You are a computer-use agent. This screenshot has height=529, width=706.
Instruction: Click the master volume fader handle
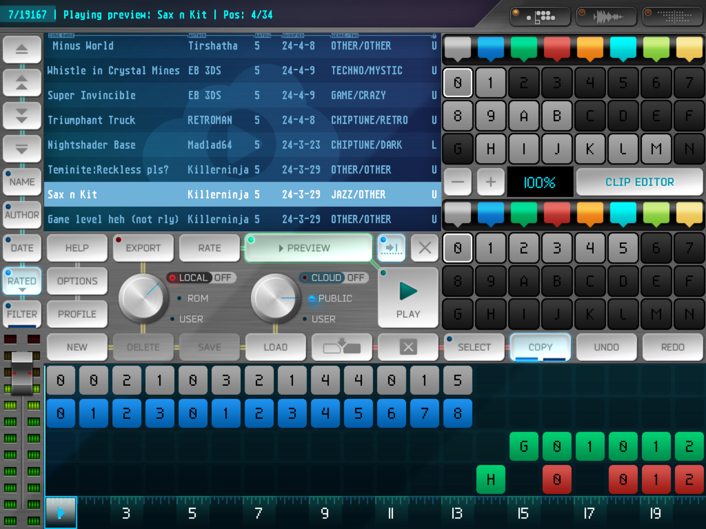point(22,373)
